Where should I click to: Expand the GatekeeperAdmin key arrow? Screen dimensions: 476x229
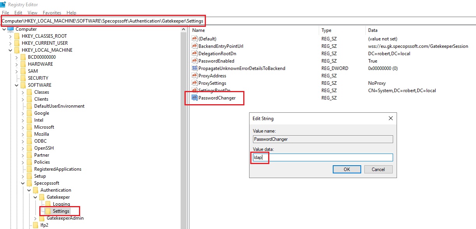tap(35, 218)
